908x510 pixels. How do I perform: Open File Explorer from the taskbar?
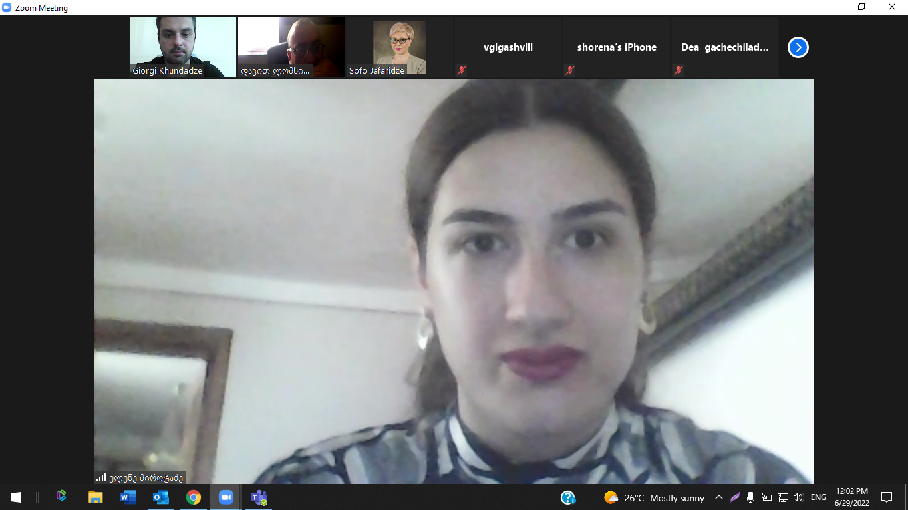tap(96, 497)
